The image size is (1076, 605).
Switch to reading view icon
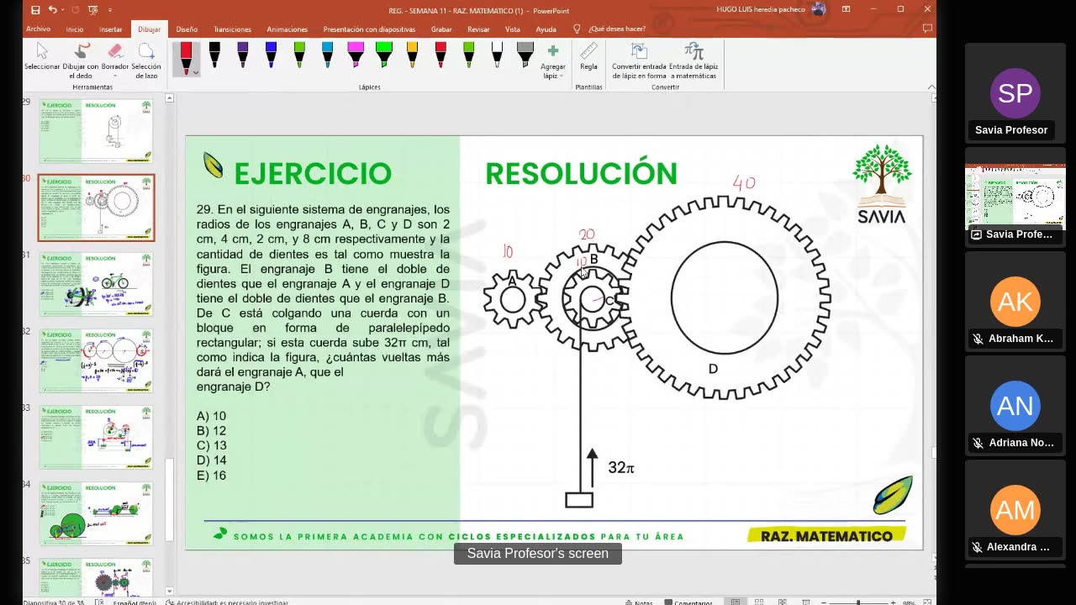click(782, 602)
